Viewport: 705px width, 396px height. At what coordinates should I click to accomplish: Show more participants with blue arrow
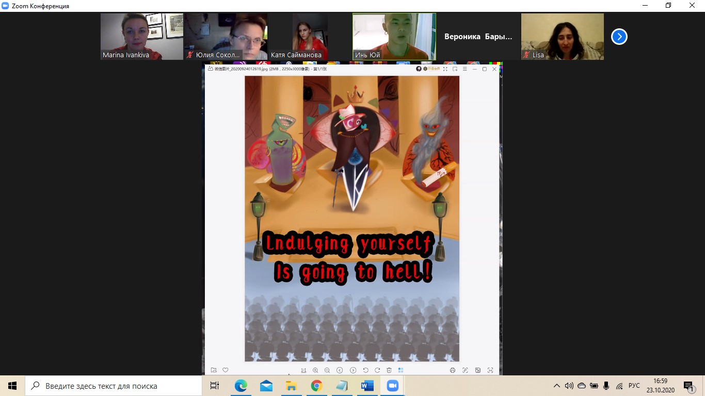(619, 37)
